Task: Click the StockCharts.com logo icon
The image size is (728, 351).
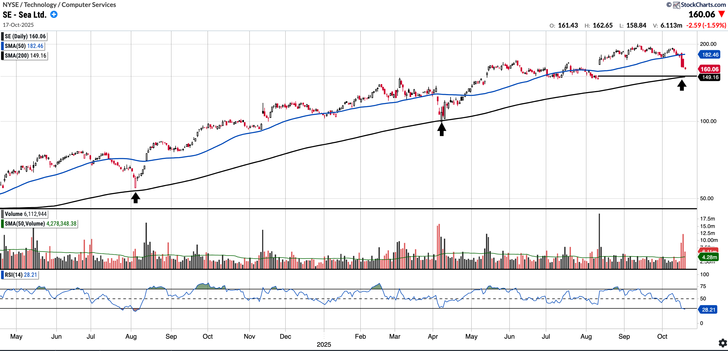Action: pos(676,5)
